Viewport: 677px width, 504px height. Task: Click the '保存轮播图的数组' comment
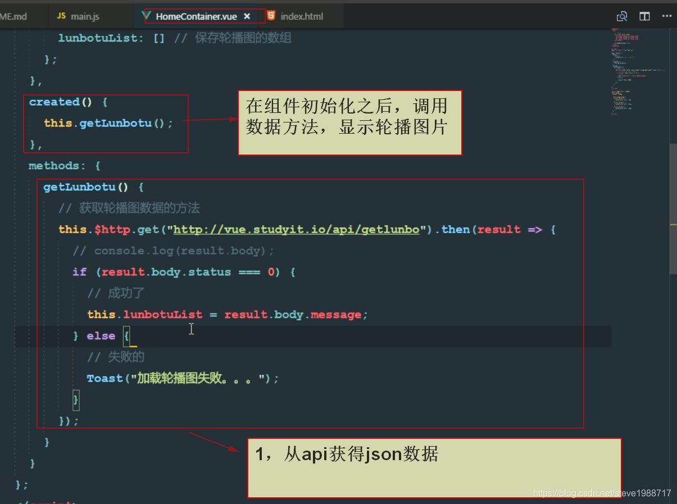coord(233,38)
